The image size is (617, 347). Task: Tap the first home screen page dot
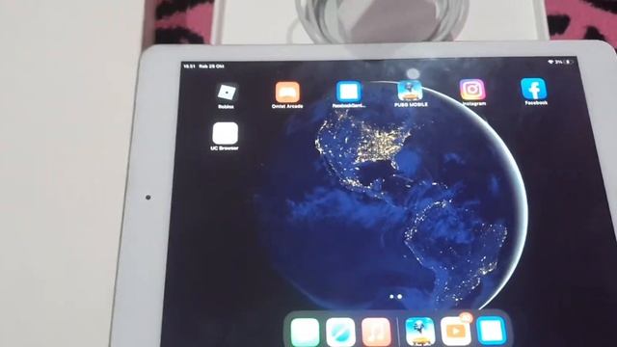tap(391, 297)
